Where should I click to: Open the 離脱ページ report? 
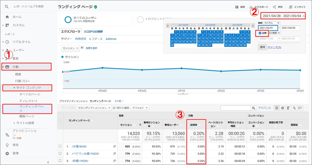click(x=27, y=116)
